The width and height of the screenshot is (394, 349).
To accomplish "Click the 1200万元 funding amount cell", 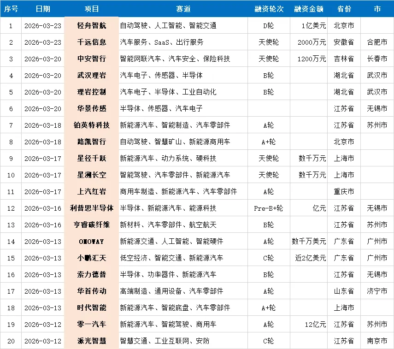I will pos(309,59).
